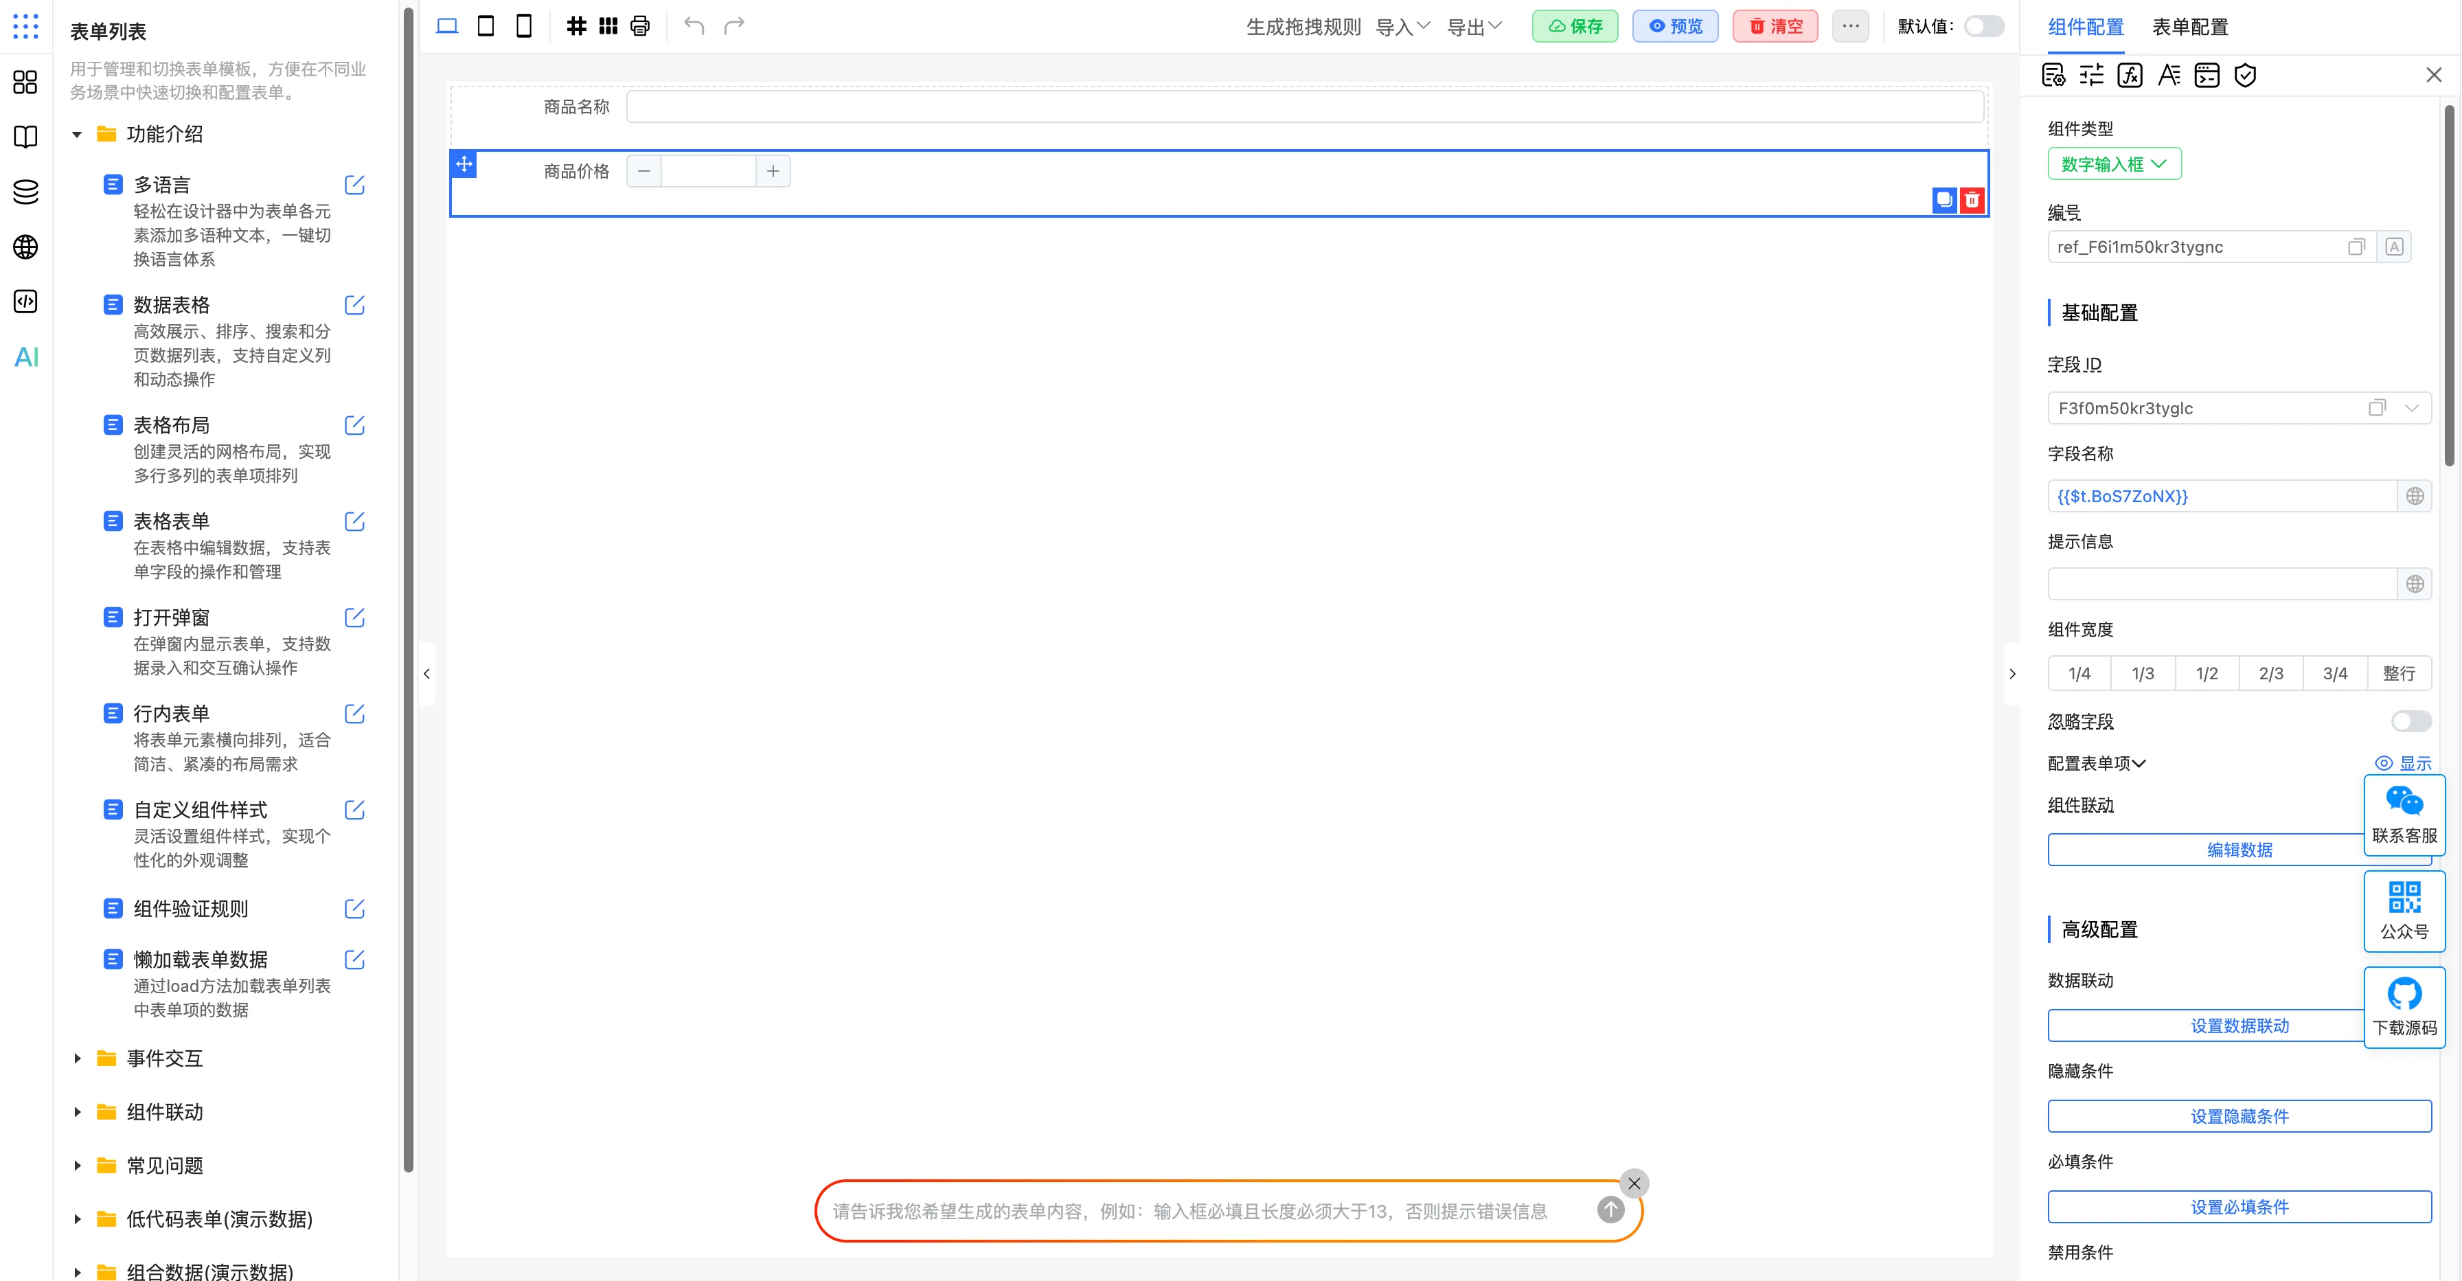Open edit icon for 数据表格 template
Viewport: 2462px width, 1281px height.
pos(354,305)
